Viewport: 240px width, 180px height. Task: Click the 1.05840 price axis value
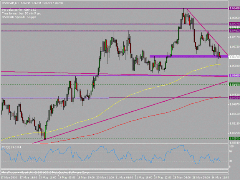(x=234, y=66)
